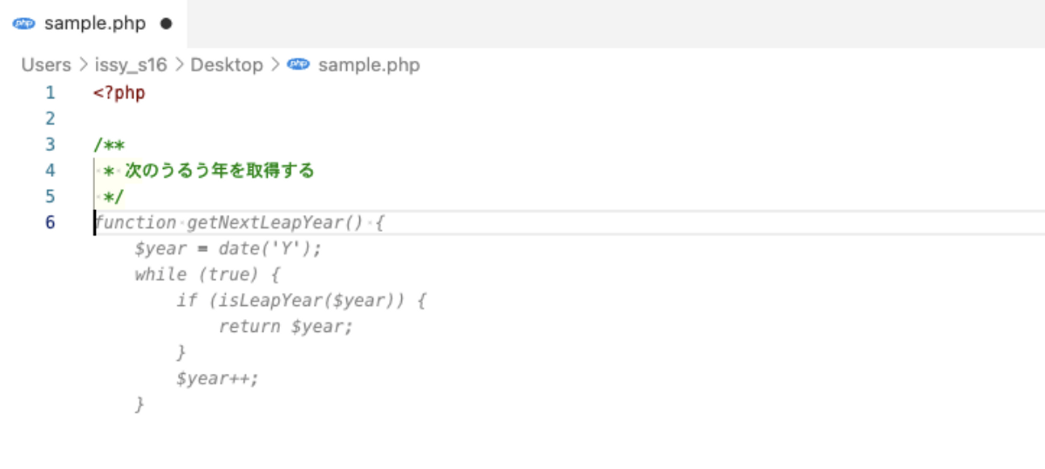Click line number 3 in the gutter

point(50,144)
